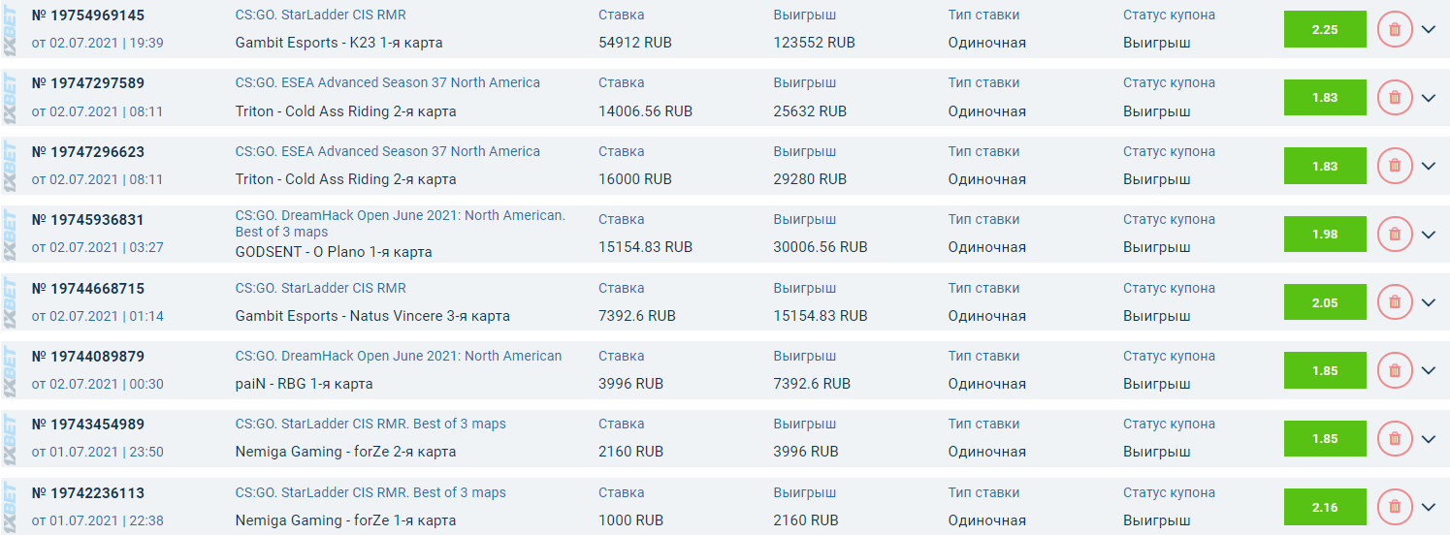Screen dimensions: 1450x535
Task: Remove the 16000 RUB Triton bet
Action: (x=1395, y=166)
